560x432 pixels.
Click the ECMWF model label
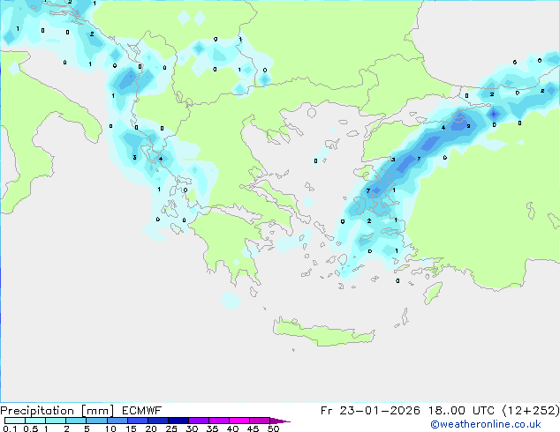(142, 411)
